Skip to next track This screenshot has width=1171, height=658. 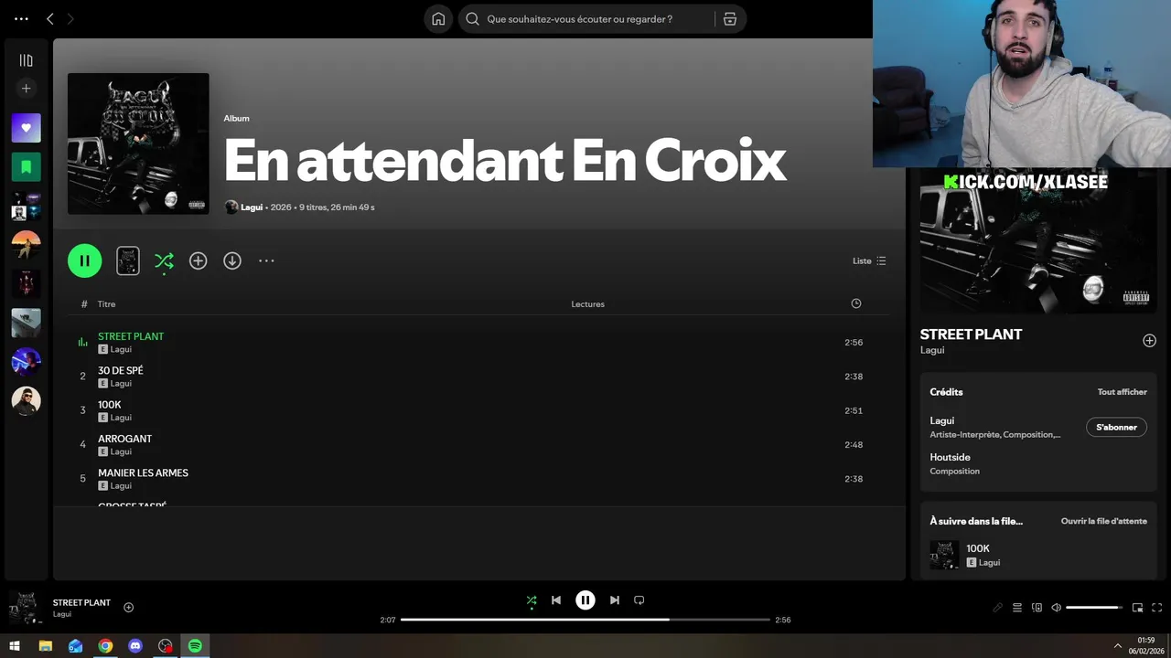(615, 600)
